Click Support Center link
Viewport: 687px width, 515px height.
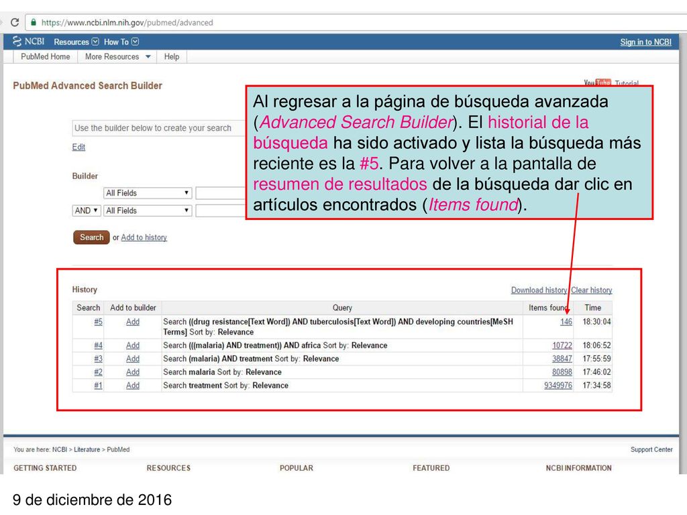(x=651, y=449)
